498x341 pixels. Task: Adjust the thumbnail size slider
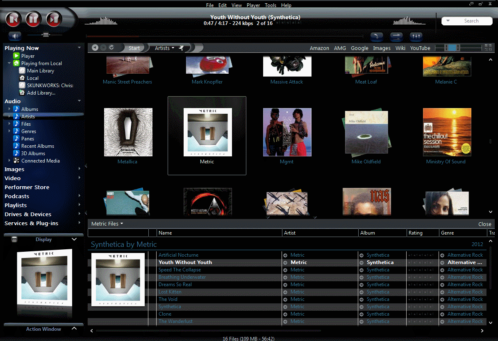pyautogui.click(x=458, y=48)
